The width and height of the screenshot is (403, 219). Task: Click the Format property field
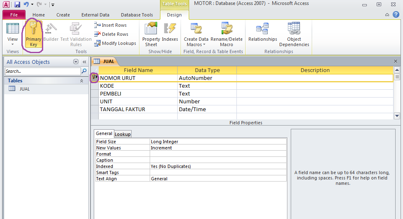(x=218, y=154)
